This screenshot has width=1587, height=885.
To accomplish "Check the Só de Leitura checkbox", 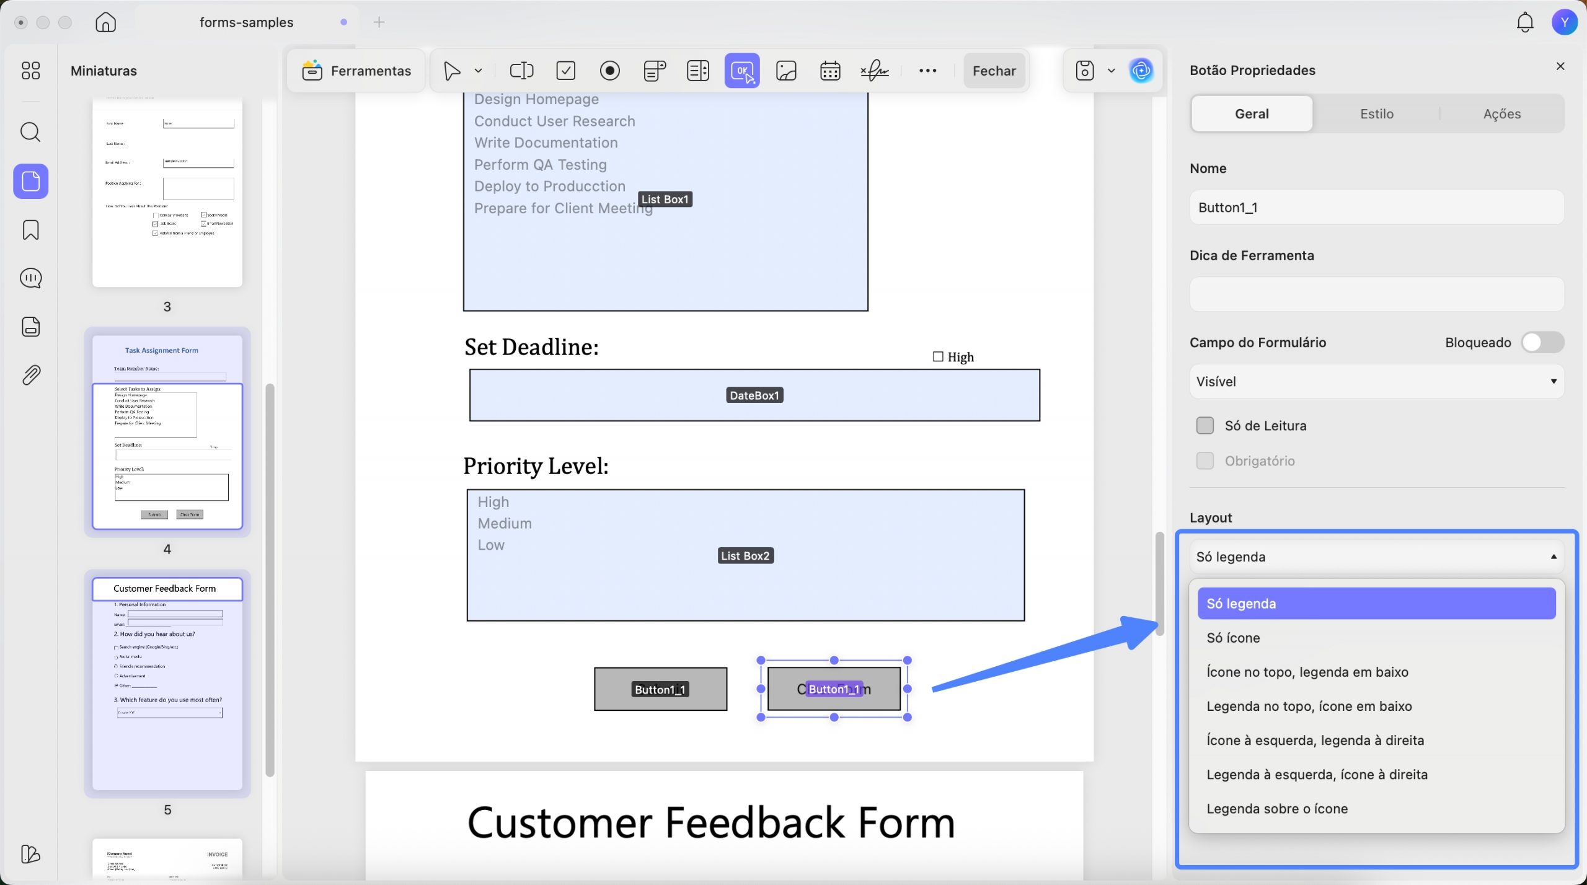I will [x=1205, y=426].
